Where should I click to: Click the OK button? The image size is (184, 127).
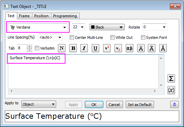click(x=94, y=105)
